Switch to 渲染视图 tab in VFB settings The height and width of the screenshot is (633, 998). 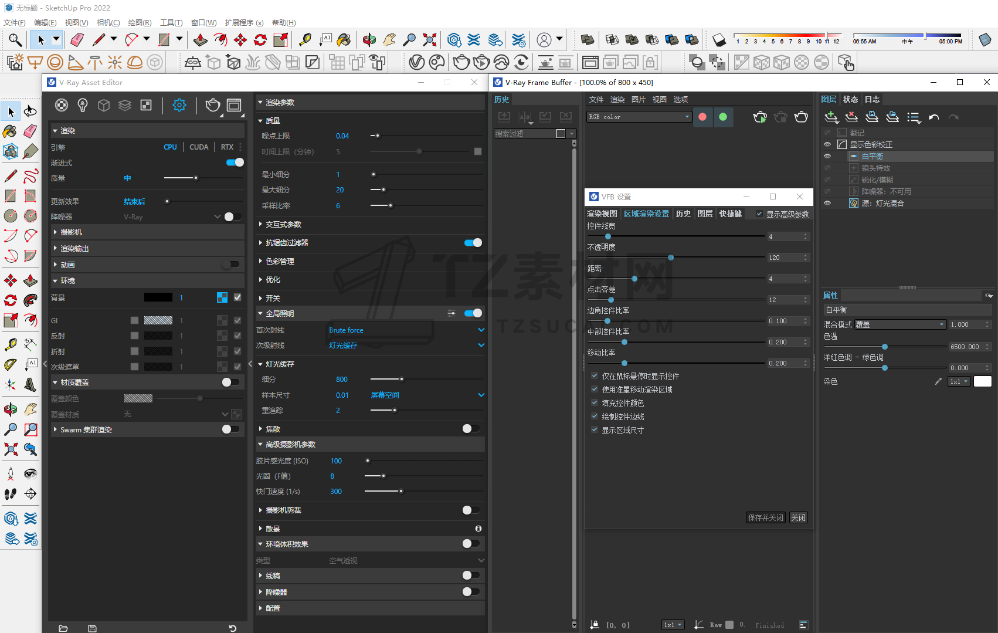click(x=602, y=214)
